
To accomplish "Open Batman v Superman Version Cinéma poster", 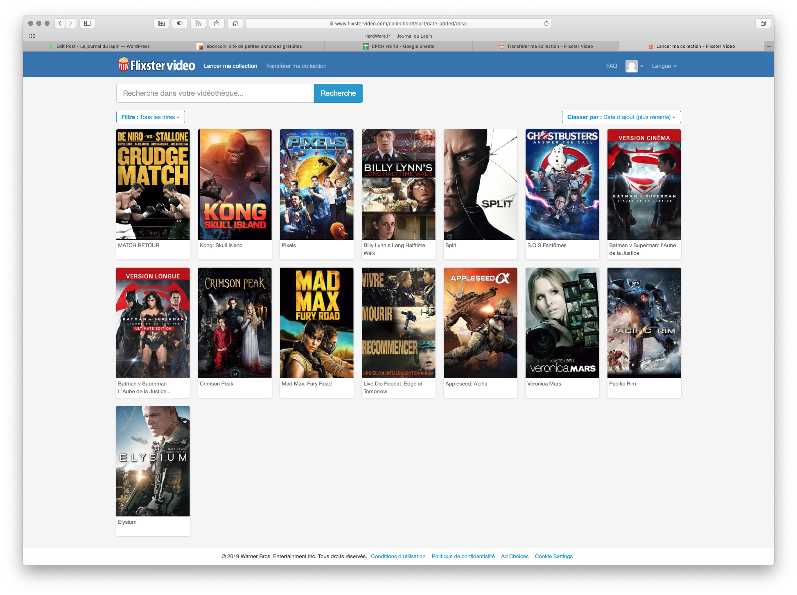I will click(644, 185).
